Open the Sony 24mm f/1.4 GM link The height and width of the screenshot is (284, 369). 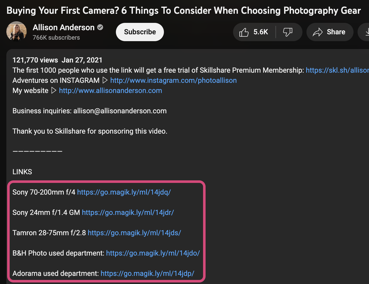[128, 213]
